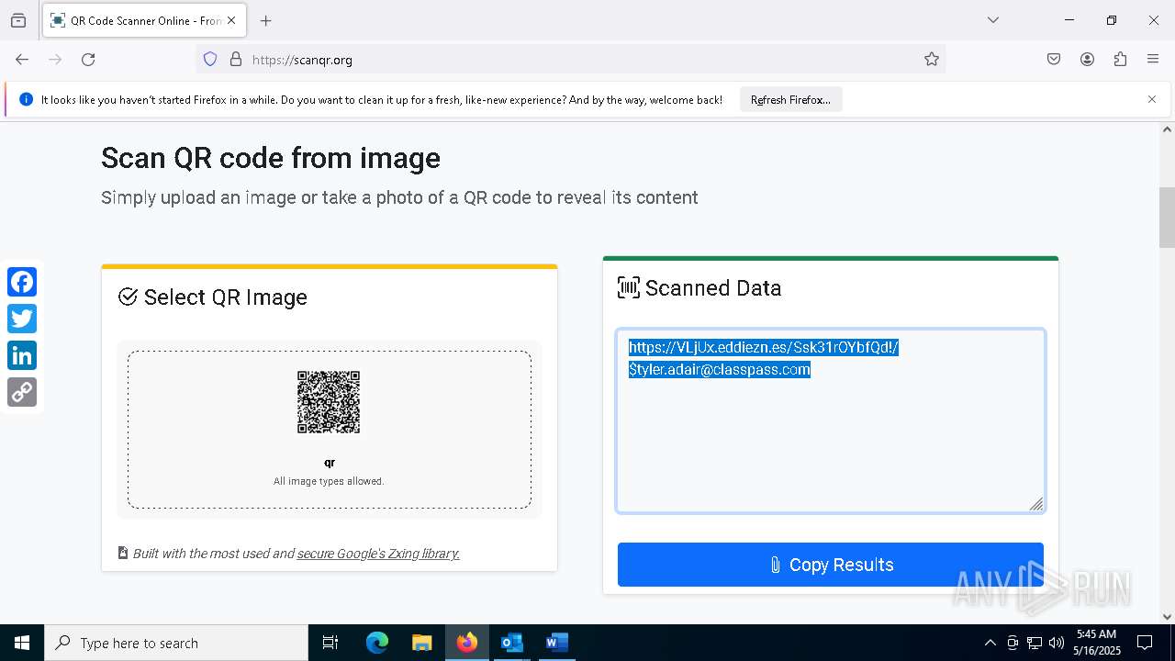
Task: Click the uploaded QR code thumbnail
Action: click(x=329, y=402)
